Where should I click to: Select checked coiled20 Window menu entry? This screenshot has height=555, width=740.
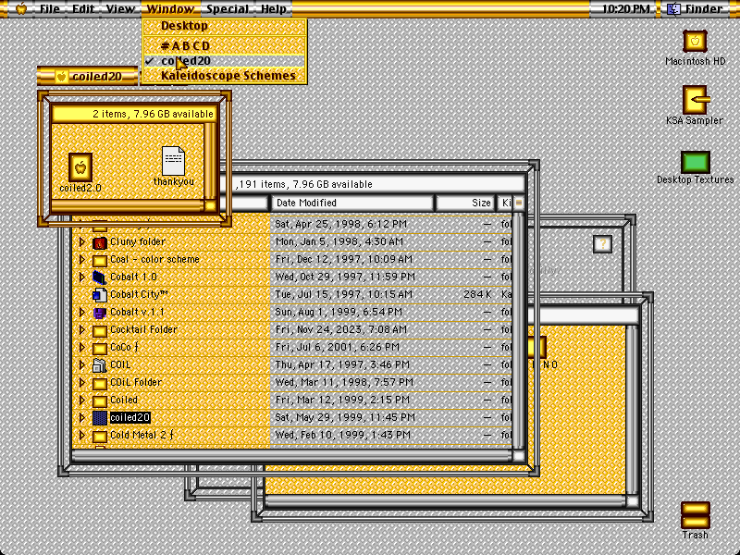225,61
